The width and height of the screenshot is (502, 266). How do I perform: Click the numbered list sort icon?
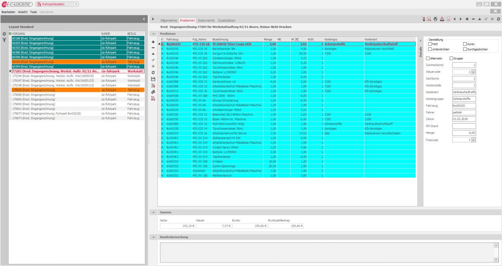(x=153, y=98)
